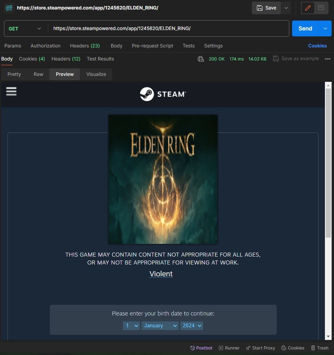Click the Elden Ring cover image
The image size is (334, 355).
[163, 179]
